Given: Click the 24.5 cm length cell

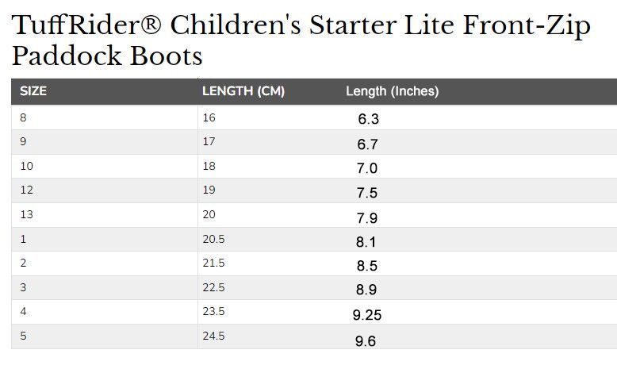Looking at the screenshot, I should pyautogui.click(x=213, y=336).
